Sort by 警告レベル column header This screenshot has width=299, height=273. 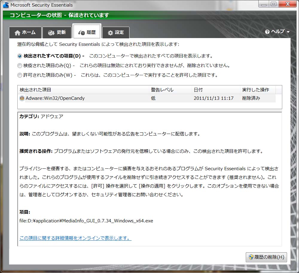click(170, 90)
